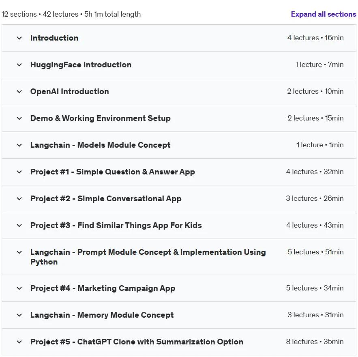
Task: Click '4 lectures • 16min' text
Action: coord(315,38)
